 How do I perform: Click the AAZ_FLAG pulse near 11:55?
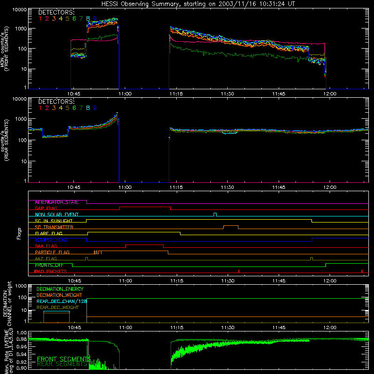(x=311, y=259)
